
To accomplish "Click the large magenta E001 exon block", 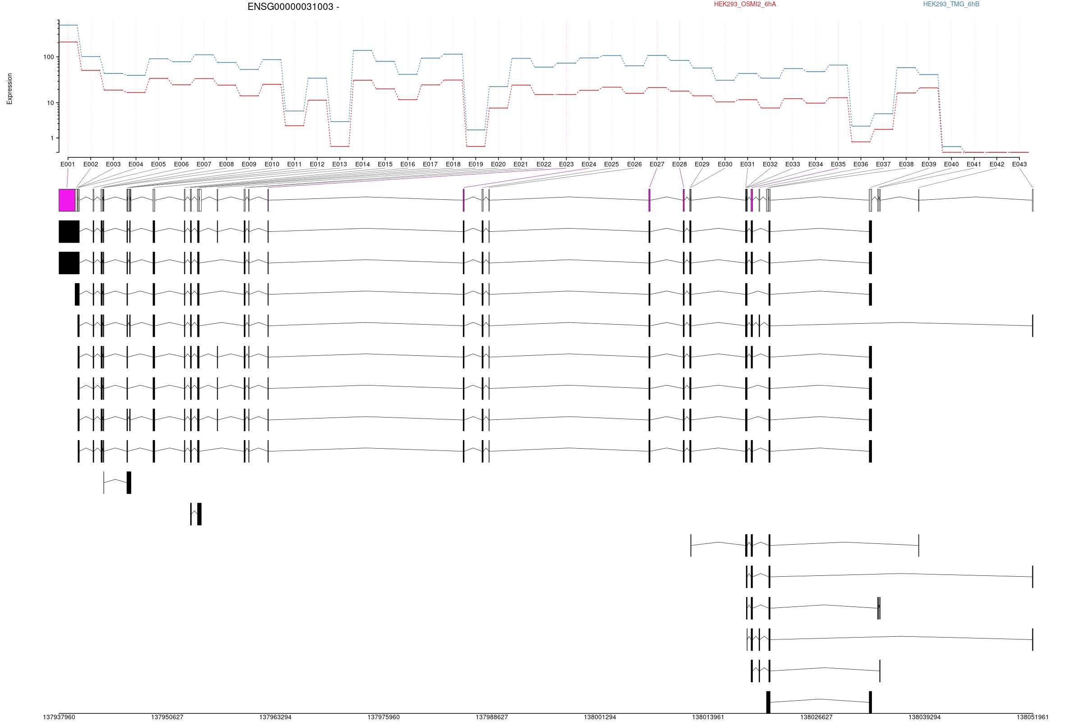I will tap(67, 200).
